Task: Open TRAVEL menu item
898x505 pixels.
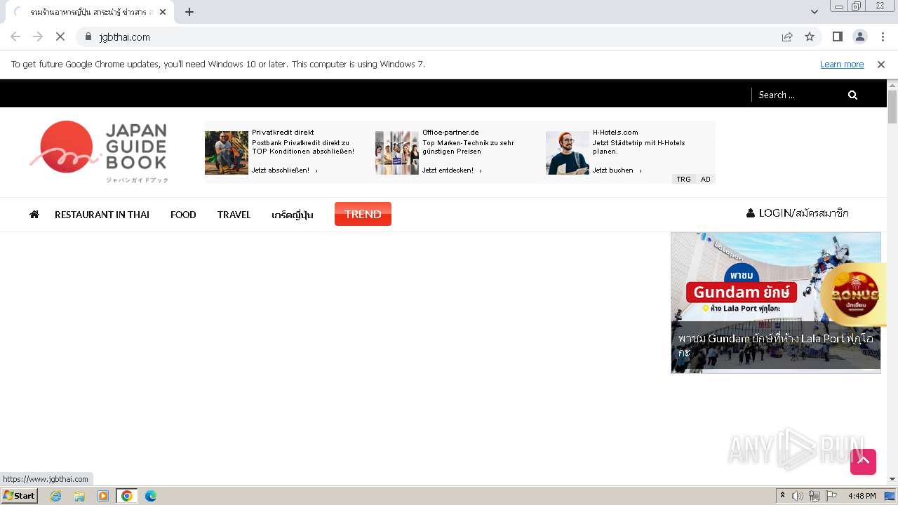Action: pos(234,215)
